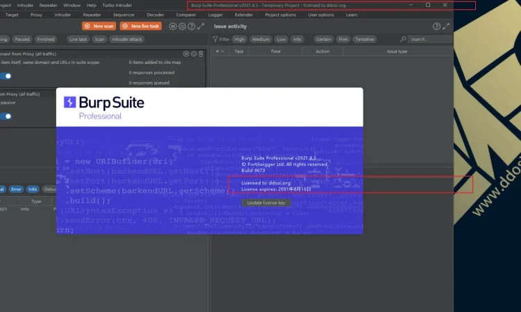Sort issues by the # column arrow

[222, 51]
